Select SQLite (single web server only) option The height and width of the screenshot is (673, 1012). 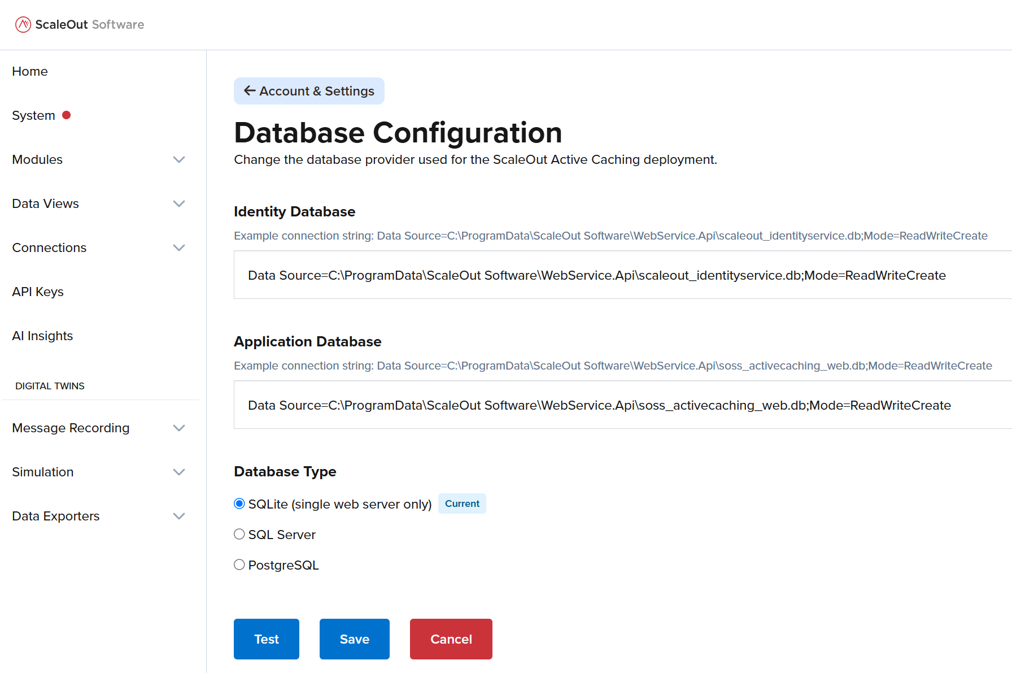pyautogui.click(x=239, y=503)
